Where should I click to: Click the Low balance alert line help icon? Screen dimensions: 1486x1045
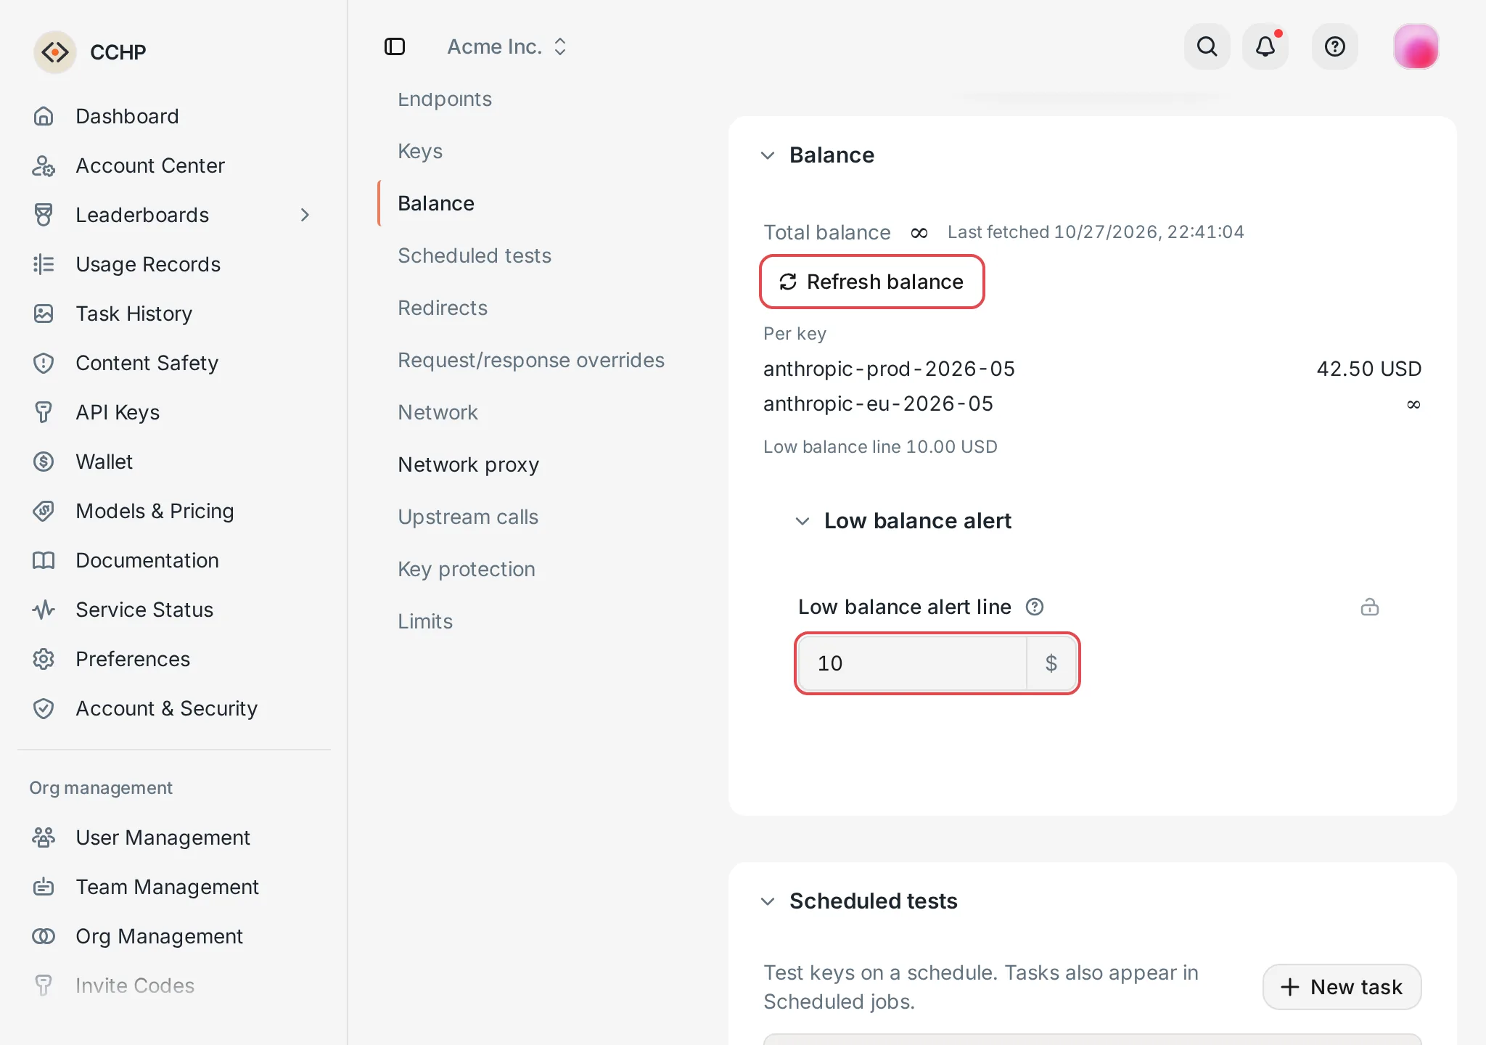(1035, 607)
